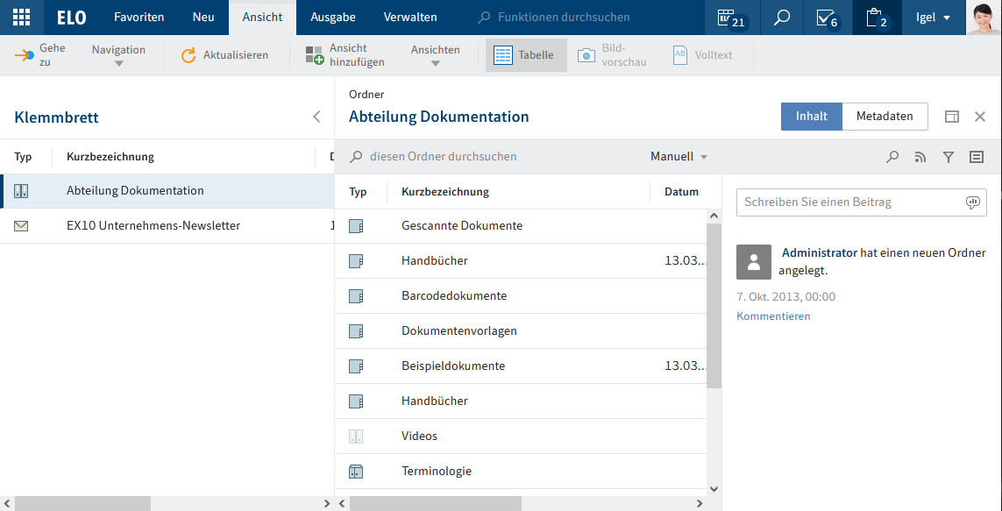This screenshot has height=511, width=1002.
Task: Open the clipboard icon with badge 2
Action: pyautogui.click(x=876, y=18)
